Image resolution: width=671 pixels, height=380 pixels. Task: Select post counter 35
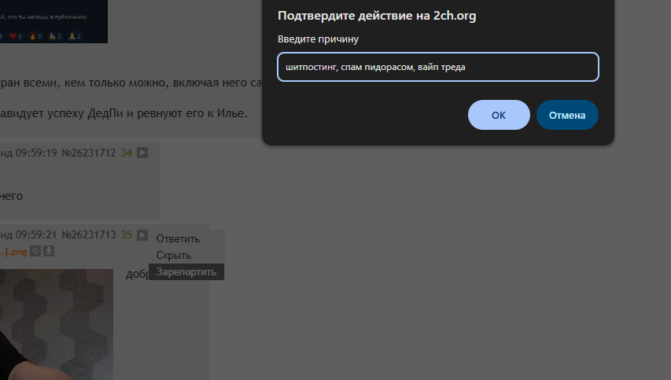pyautogui.click(x=126, y=235)
